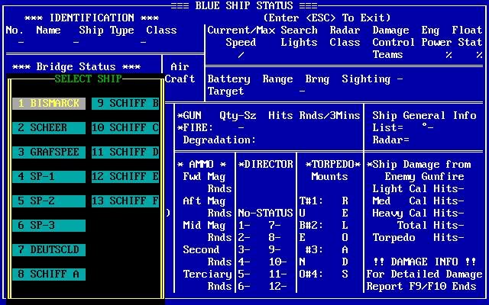489x305 pixels.
Task: Click the Torpedo Hits- line
Action: pyautogui.click(x=418, y=238)
